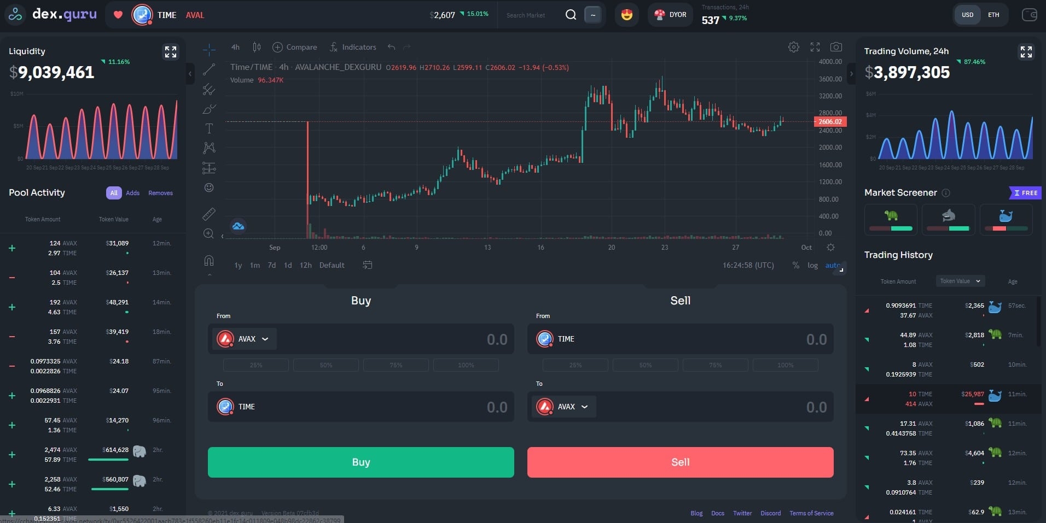Open the header dropdown next to search
Image resolution: width=1046 pixels, height=523 pixels.
[593, 15]
